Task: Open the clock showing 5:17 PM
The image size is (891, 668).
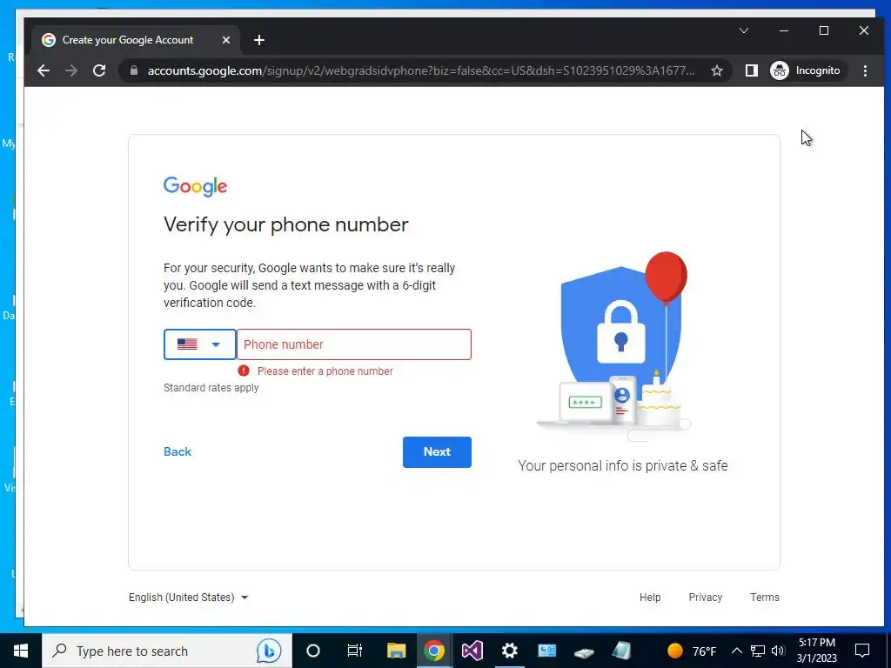Action: pyautogui.click(x=816, y=651)
